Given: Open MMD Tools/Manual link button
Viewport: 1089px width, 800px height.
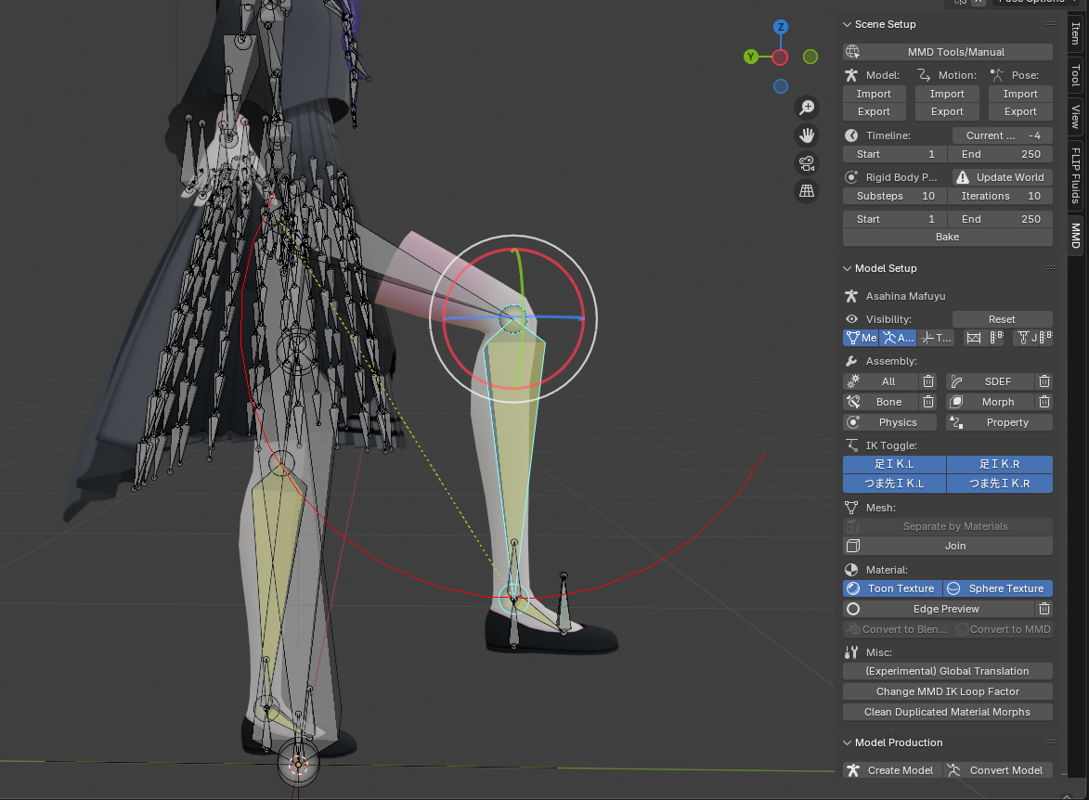Looking at the screenshot, I should 948,52.
